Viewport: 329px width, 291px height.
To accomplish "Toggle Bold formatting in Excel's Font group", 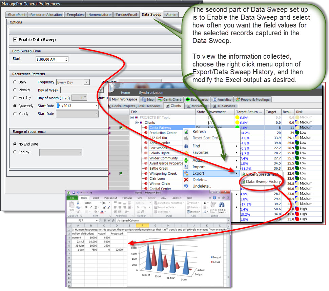I will (x=86, y=208).
